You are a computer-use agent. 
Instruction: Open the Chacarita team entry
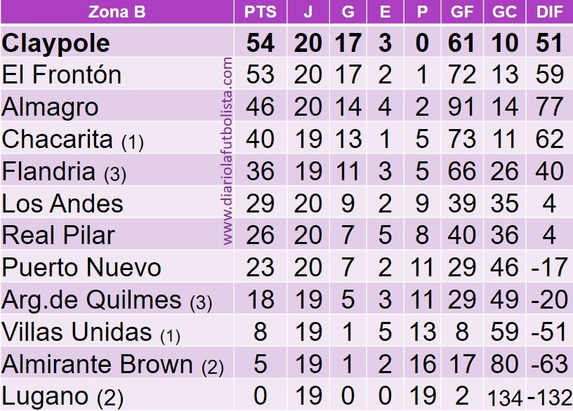58,140
